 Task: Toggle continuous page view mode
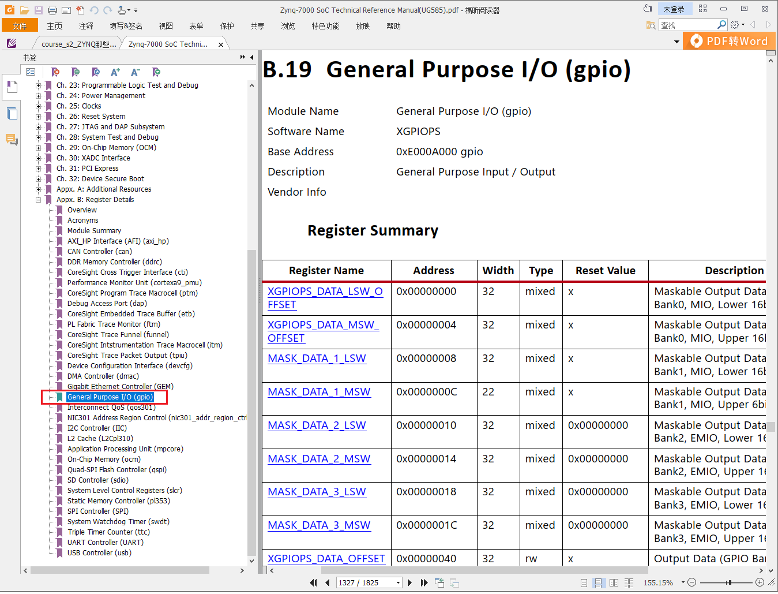click(599, 582)
